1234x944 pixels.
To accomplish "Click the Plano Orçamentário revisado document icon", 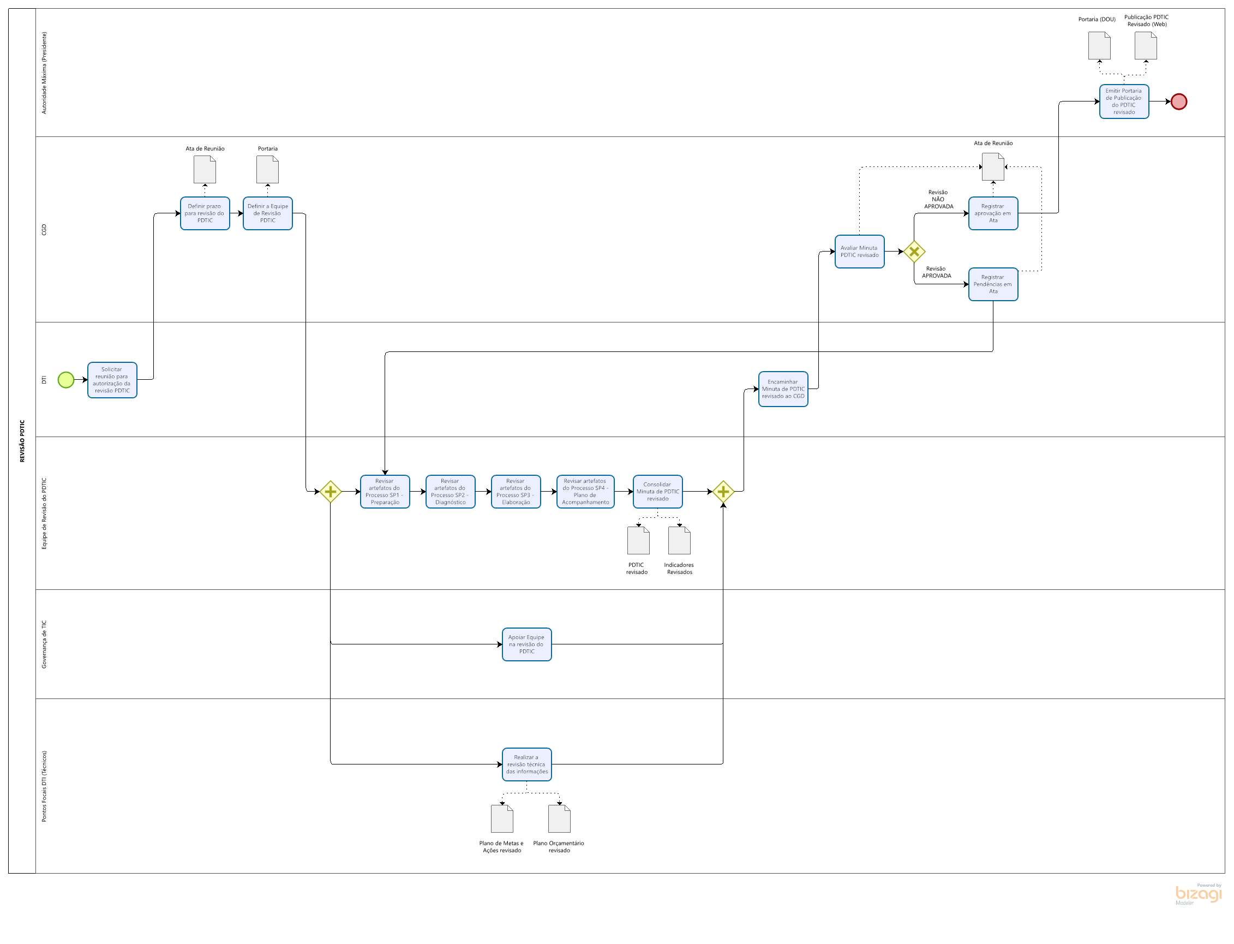I will pyautogui.click(x=559, y=818).
